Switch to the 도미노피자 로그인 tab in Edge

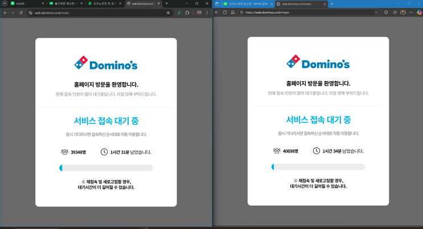pos(248,4)
